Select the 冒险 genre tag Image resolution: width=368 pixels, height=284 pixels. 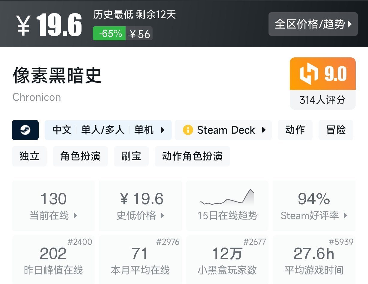pos(336,130)
